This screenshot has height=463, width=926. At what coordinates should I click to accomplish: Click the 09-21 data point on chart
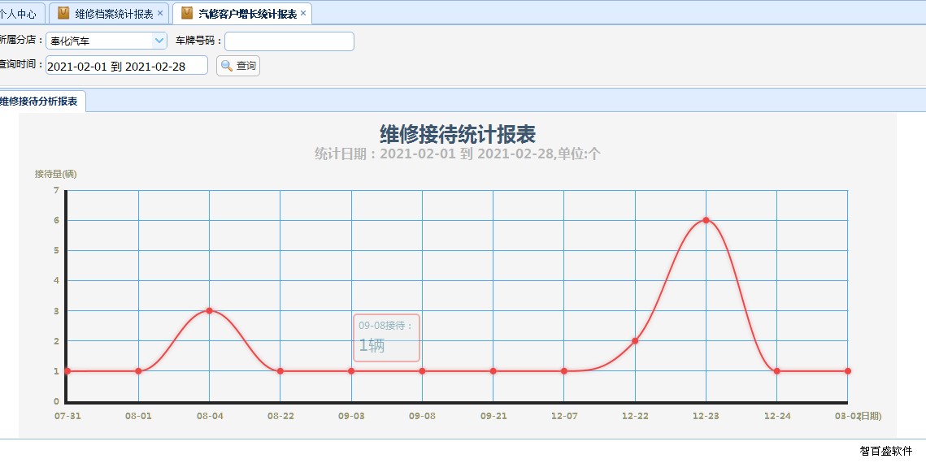point(493,371)
